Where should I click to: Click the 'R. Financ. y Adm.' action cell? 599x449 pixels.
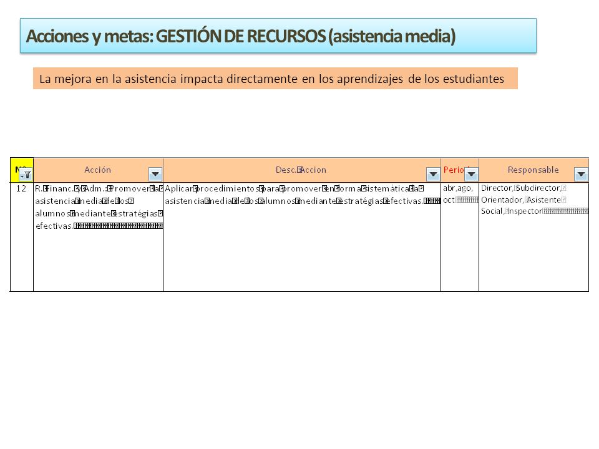(x=98, y=237)
